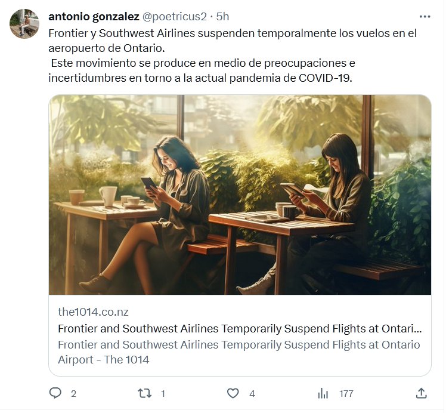
Task: Click the share upload icon
Action: pyautogui.click(x=421, y=393)
